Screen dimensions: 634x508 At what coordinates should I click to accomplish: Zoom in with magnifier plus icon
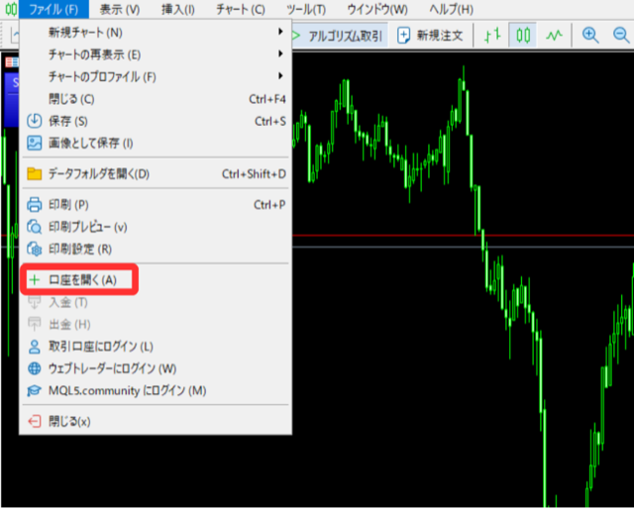[x=590, y=35]
